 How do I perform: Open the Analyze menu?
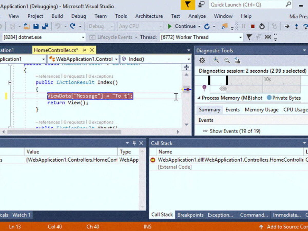197,16
